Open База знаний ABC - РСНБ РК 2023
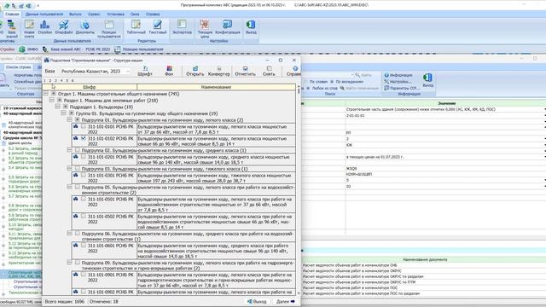Viewport: 546px width, 307px height. click(76, 49)
